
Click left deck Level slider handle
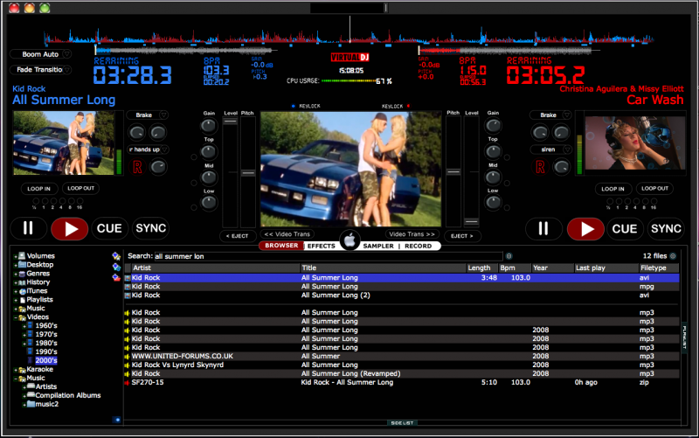pyautogui.click(x=230, y=122)
